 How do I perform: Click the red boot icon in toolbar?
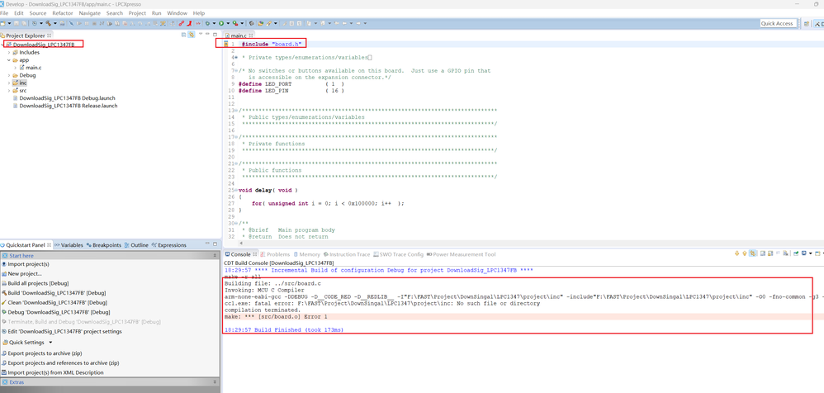click(189, 23)
